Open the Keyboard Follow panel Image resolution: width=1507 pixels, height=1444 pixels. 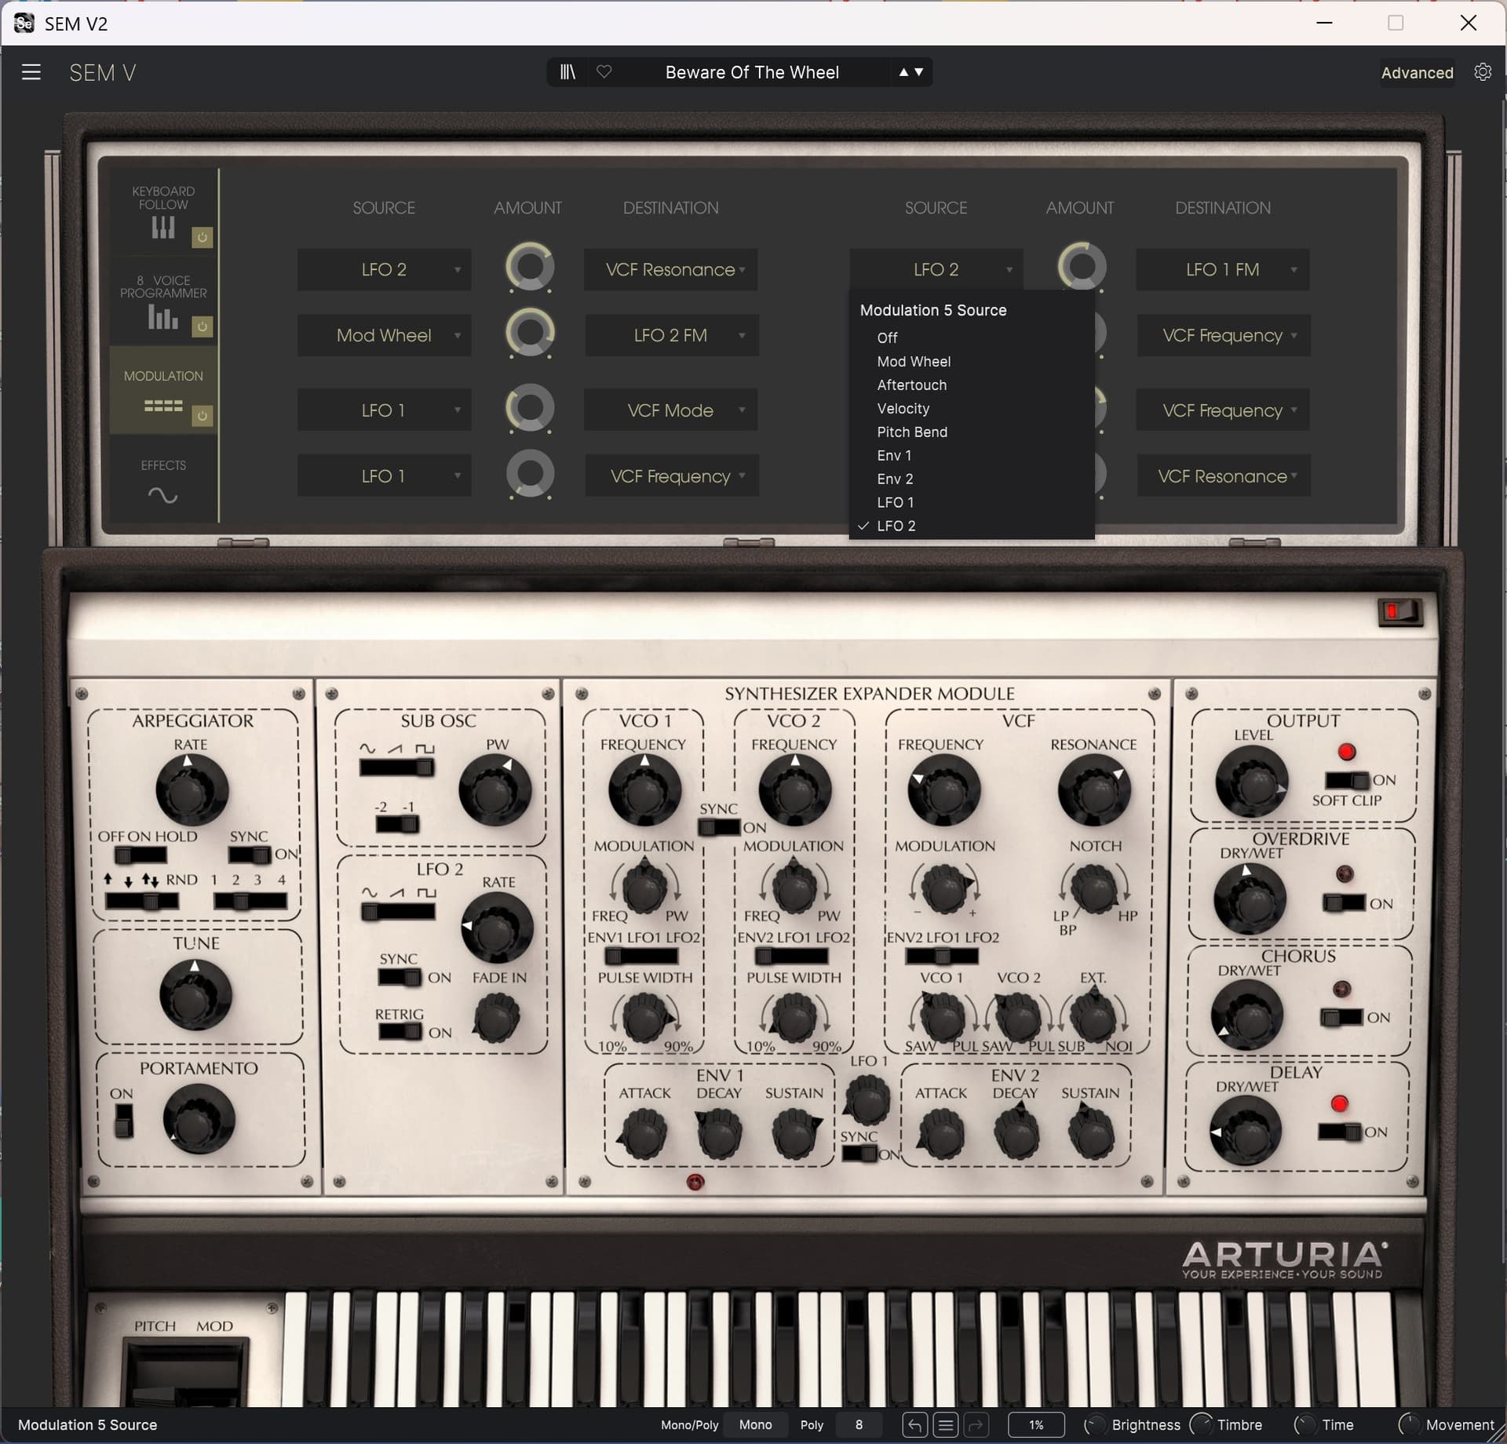163,211
